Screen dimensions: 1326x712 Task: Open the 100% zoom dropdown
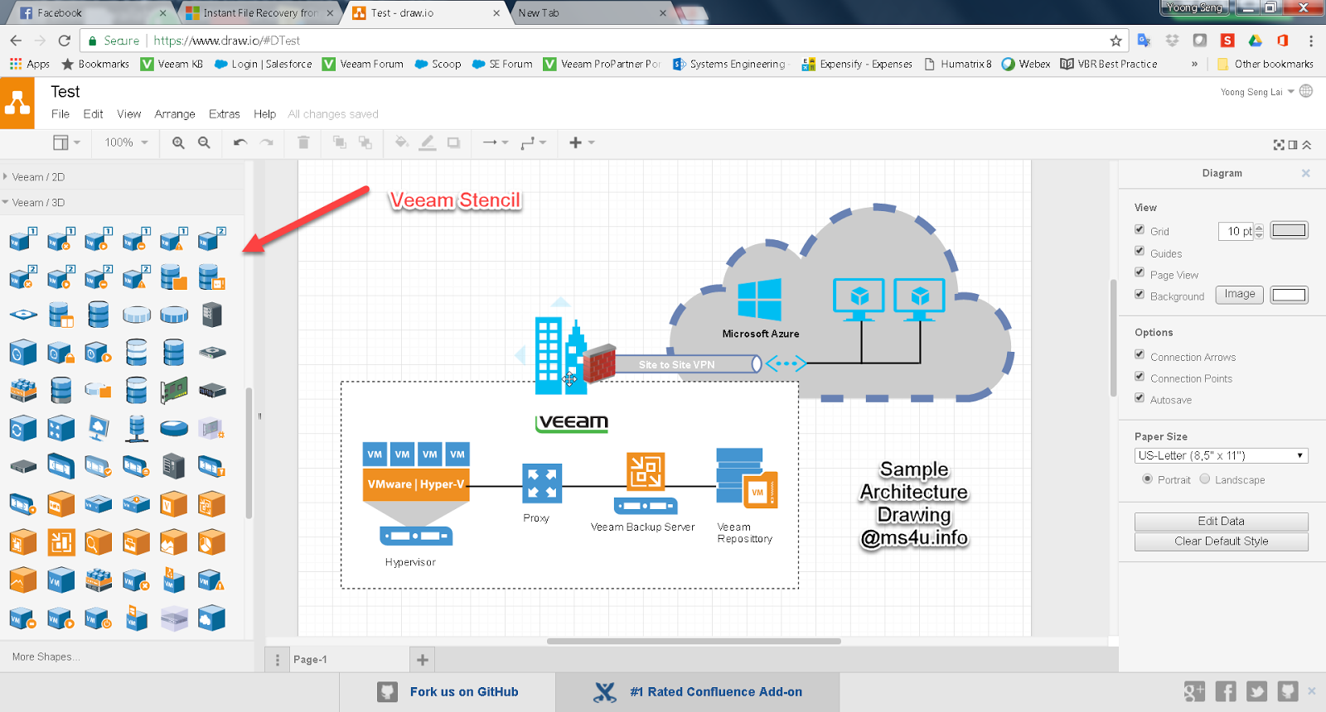pos(126,142)
